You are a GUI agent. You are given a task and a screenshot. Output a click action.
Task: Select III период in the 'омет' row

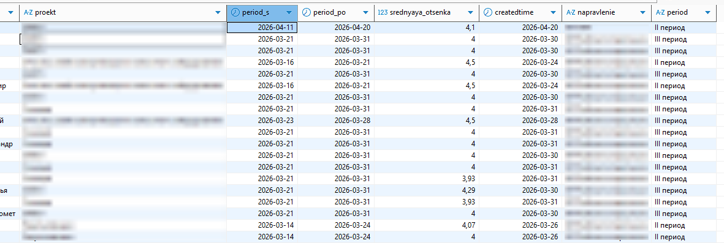(671, 214)
